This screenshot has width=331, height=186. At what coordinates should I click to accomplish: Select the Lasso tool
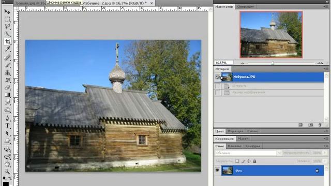[x=7, y=26]
